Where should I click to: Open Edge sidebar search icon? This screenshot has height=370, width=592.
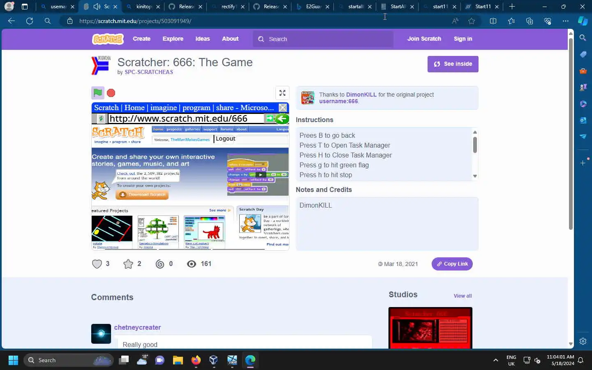click(583, 38)
